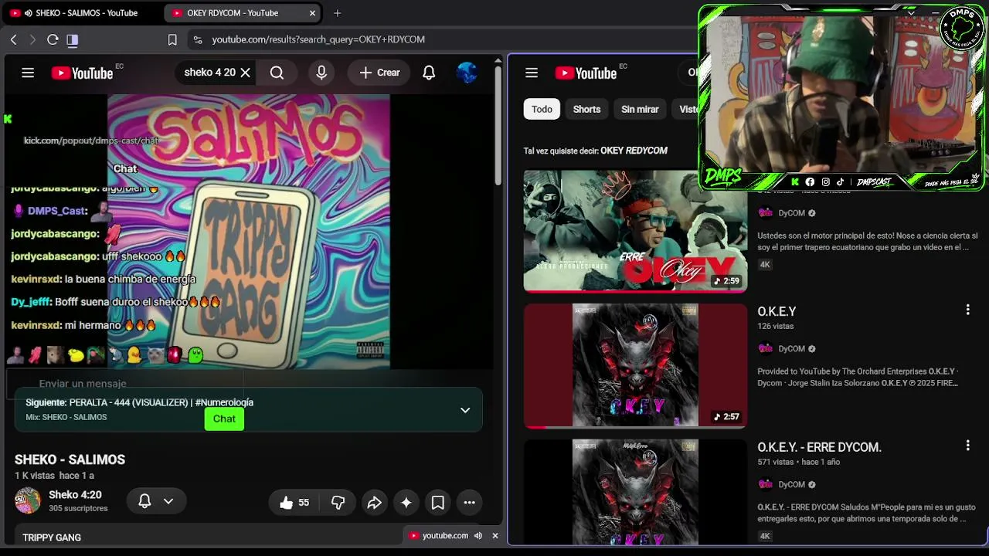This screenshot has width=989, height=556.
Task: Open options menu for O.K.E.Y. - ERRE DYCOM.
Action: 967,446
